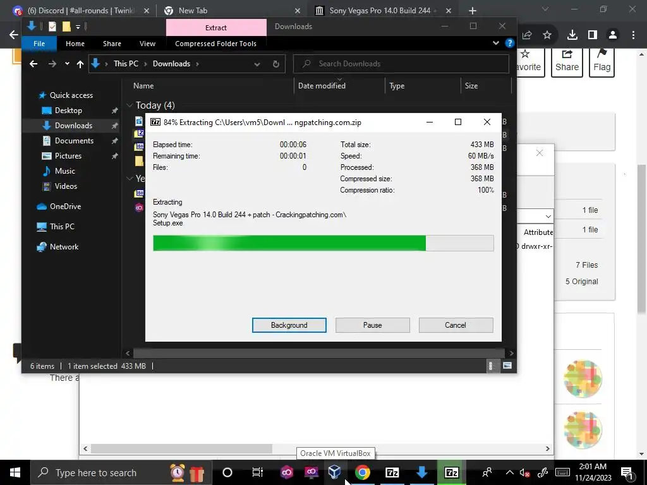This screenshot has width=647, height=485.
Task: Toggle Chrome side panel
Action: click(x=593, y=35)
